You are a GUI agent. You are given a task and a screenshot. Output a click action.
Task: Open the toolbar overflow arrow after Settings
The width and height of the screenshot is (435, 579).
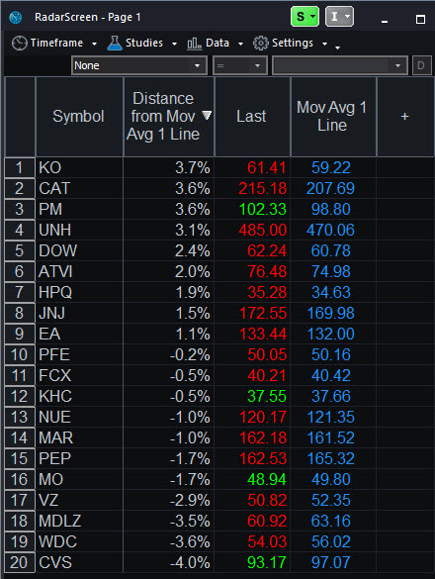click(337, 48)
